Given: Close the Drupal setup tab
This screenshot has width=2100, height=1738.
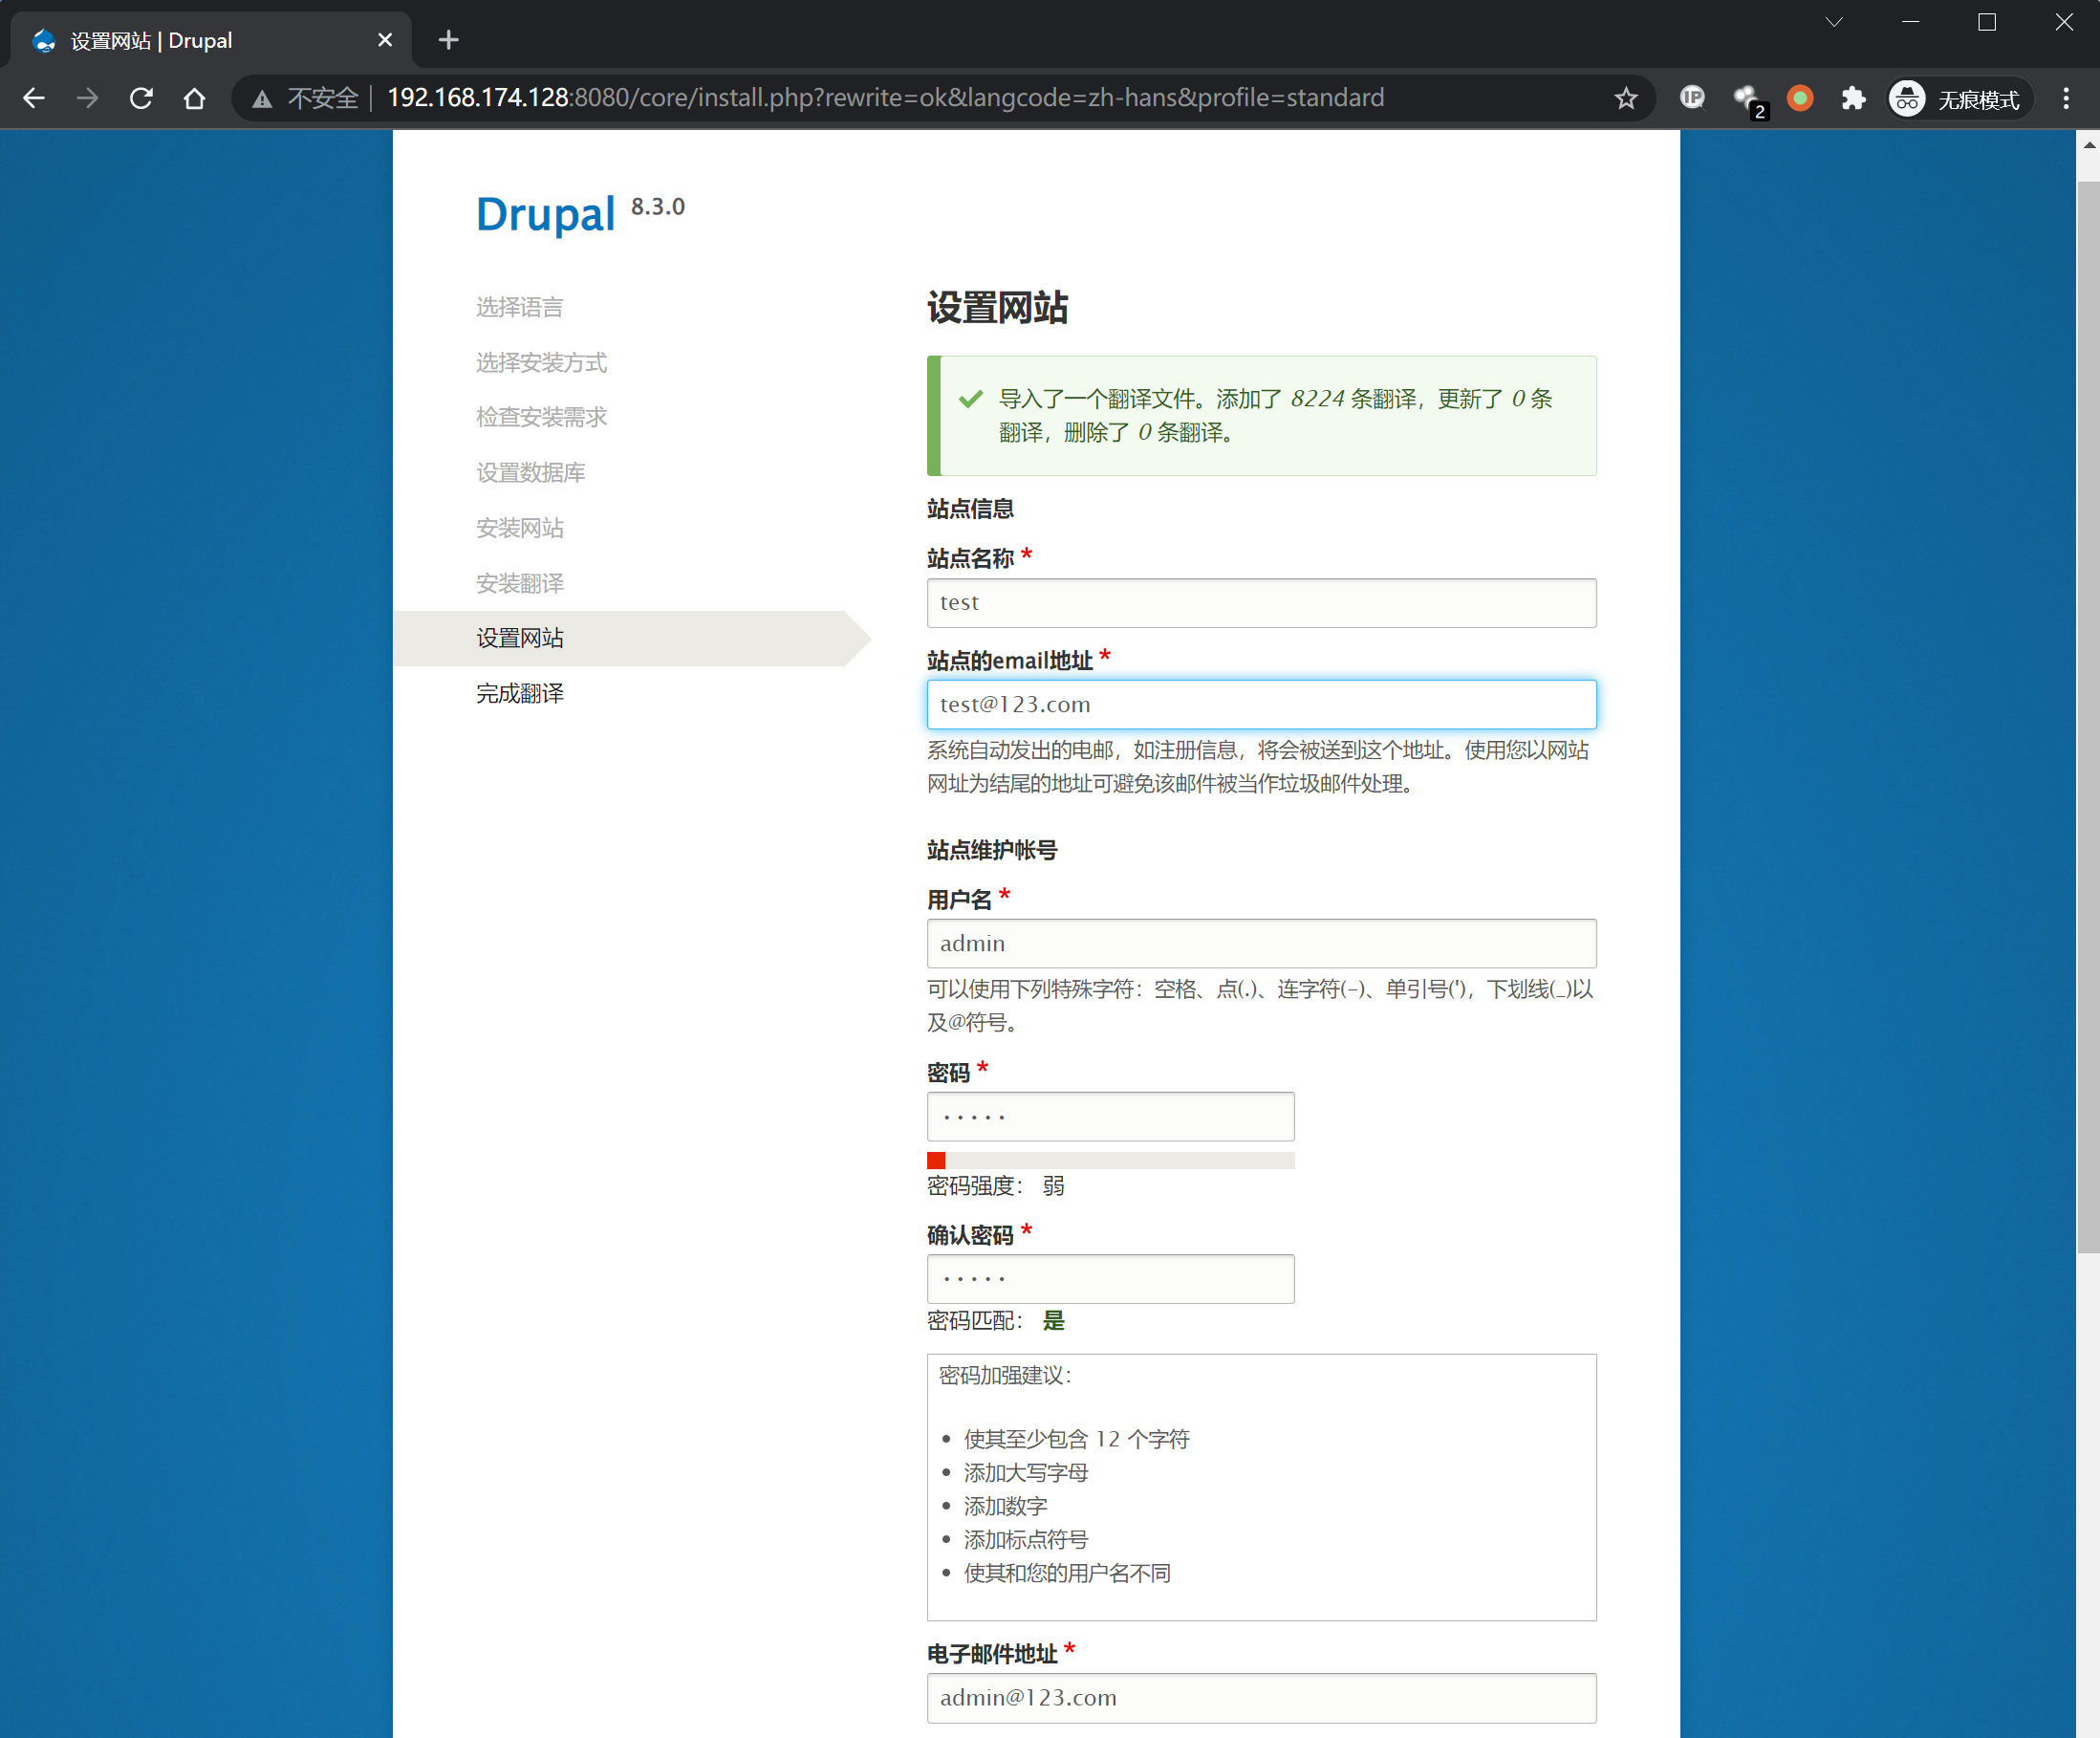Looking at the screenshot, I should (385, 40).
